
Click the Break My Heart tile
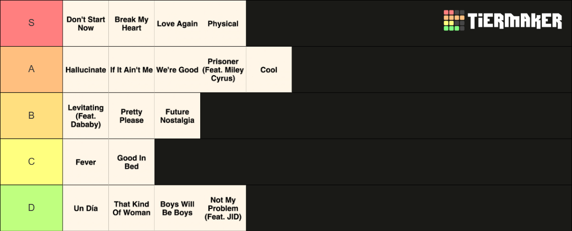click(131, 24)
